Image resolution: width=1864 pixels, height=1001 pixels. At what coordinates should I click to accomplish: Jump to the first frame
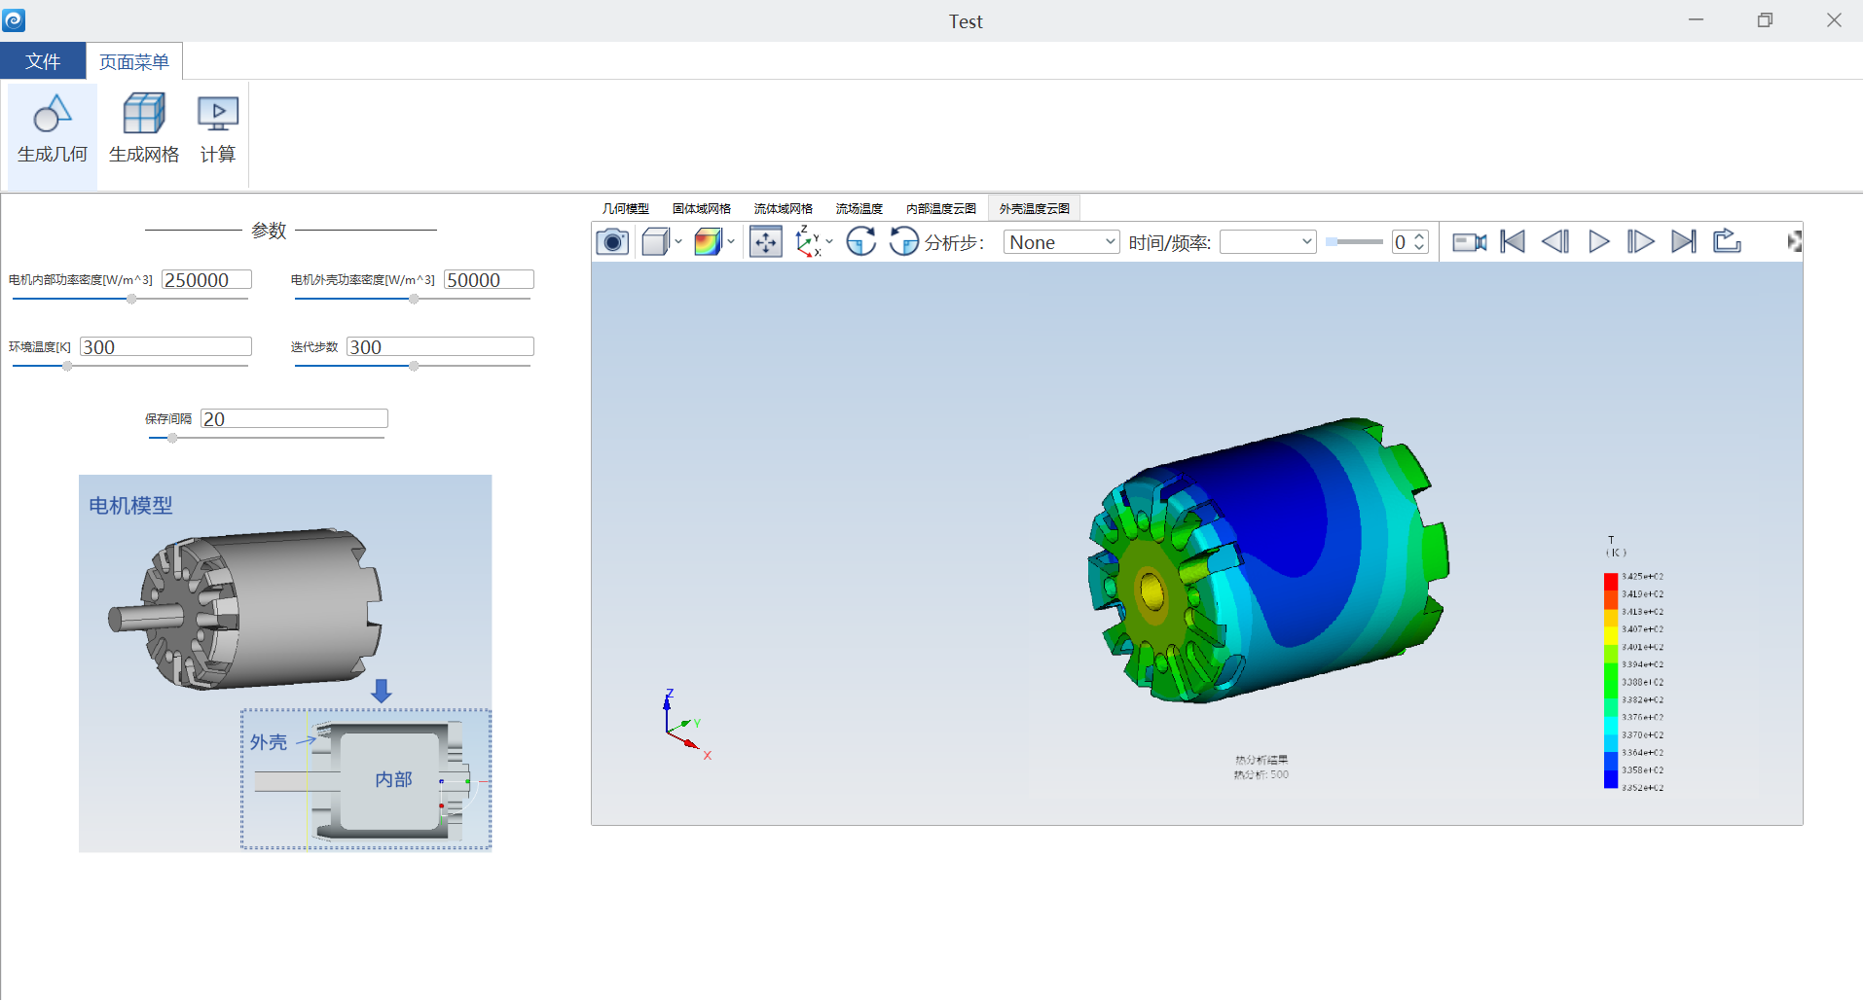coord(1513,241)
